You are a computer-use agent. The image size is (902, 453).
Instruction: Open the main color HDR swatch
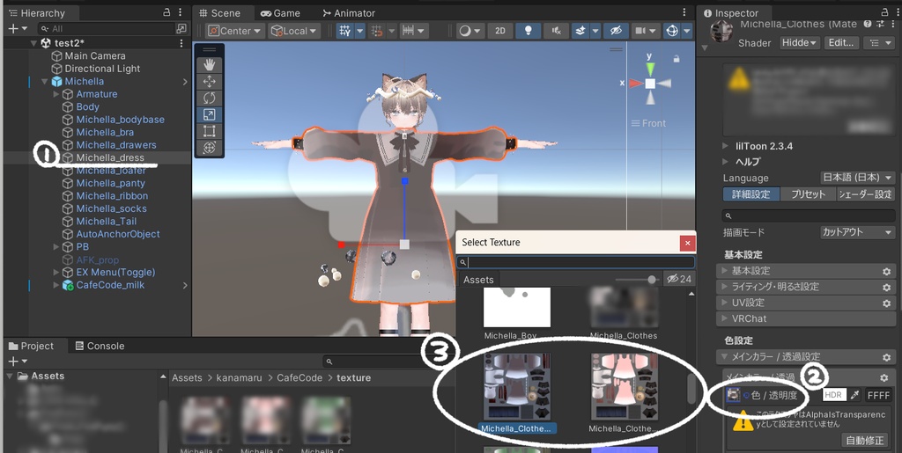click(x=834, y=395)
